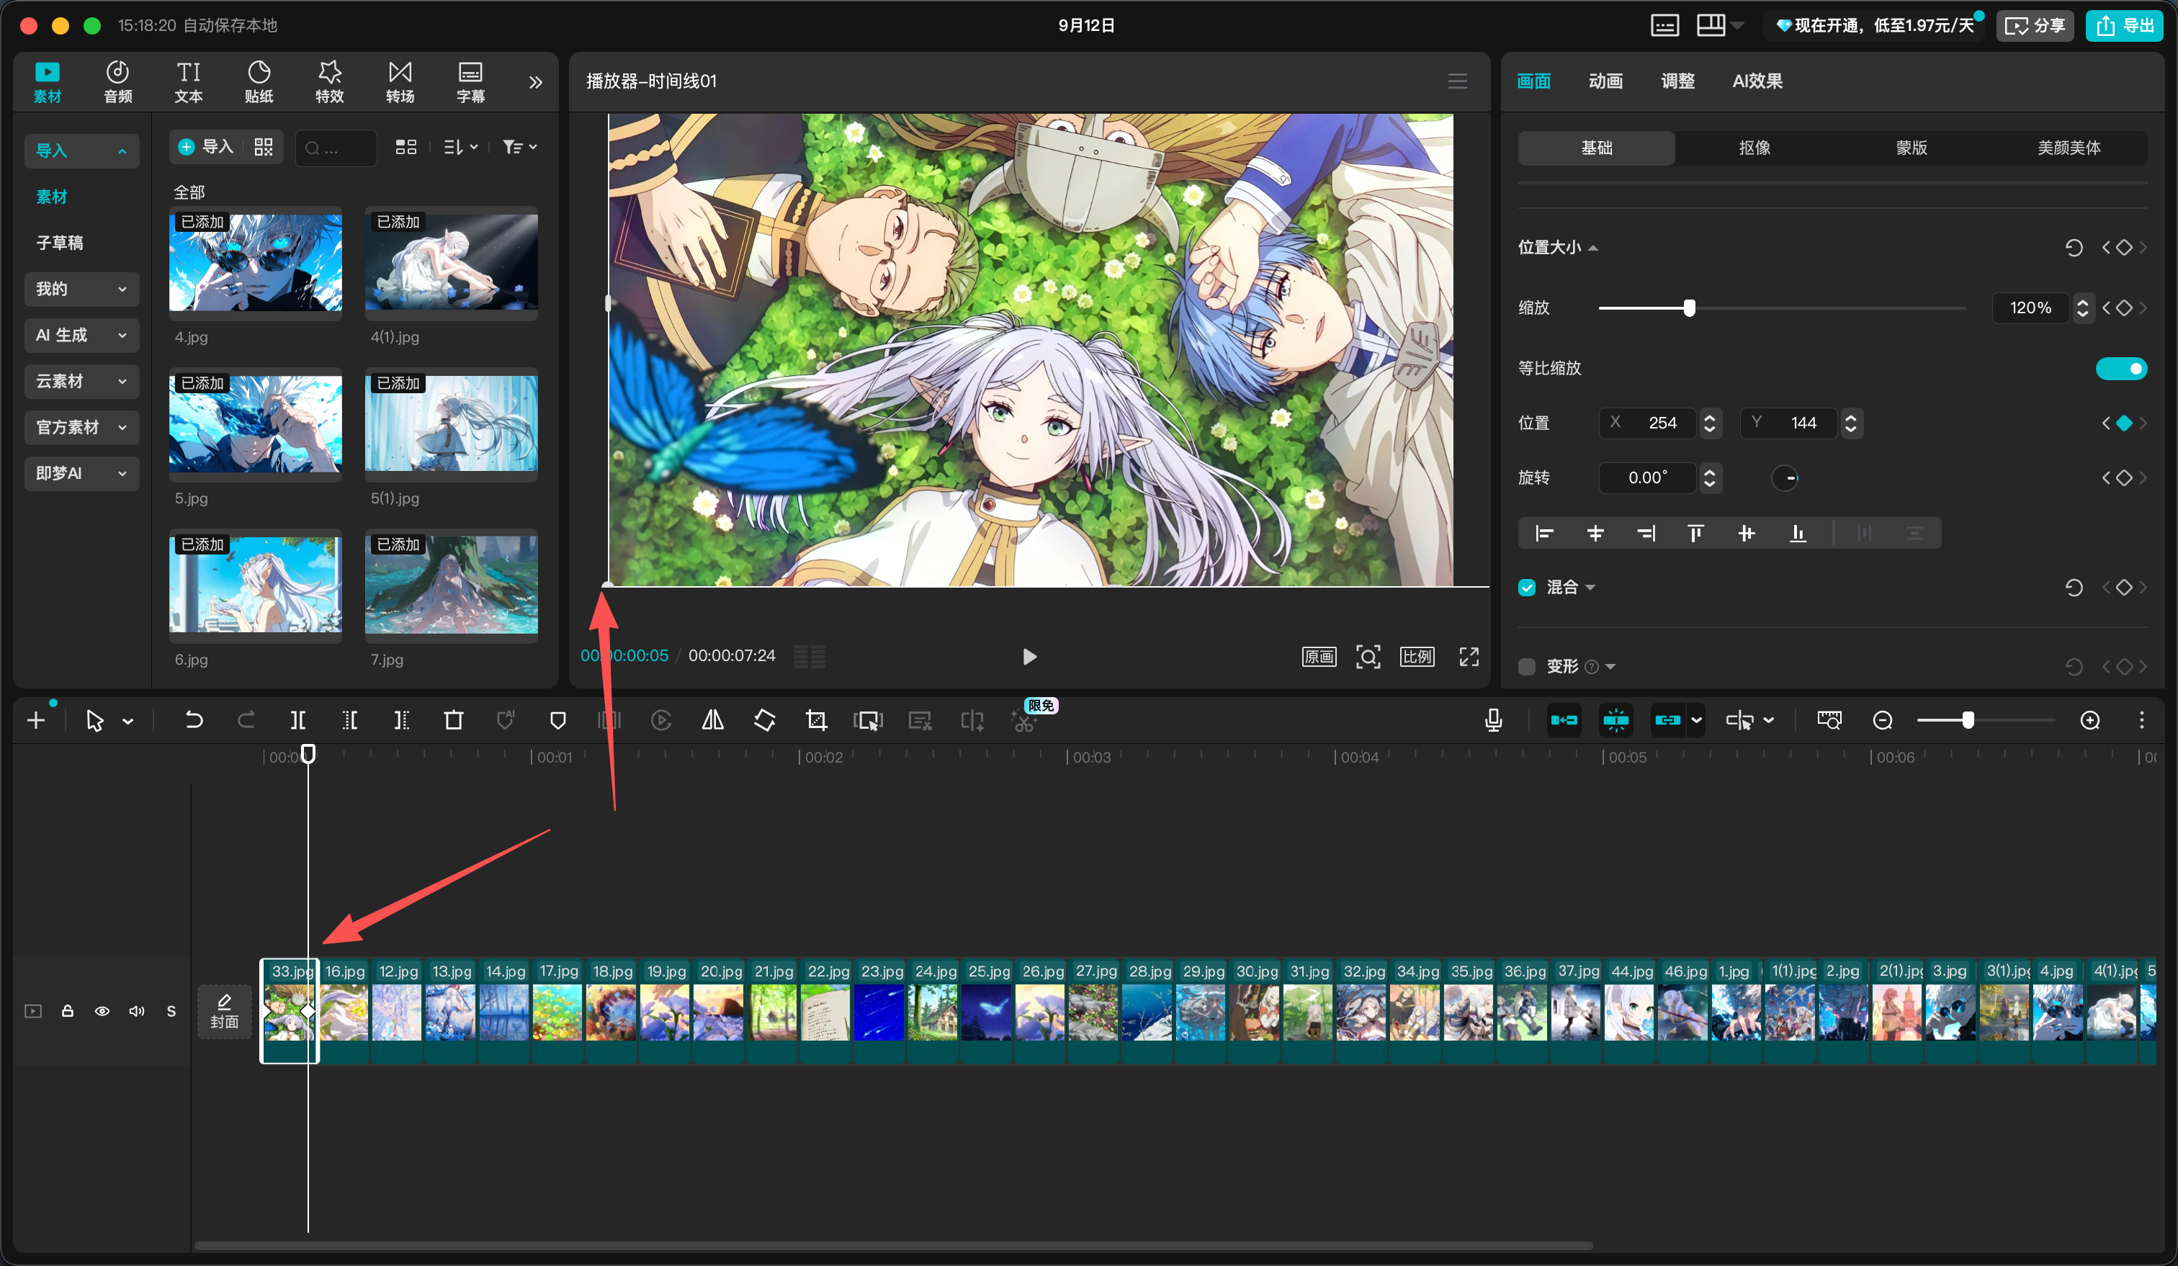This screenshot has height=1266, width=2178.
Task: Expand the 云素材 sidebar section
Action: click(82, 381)
